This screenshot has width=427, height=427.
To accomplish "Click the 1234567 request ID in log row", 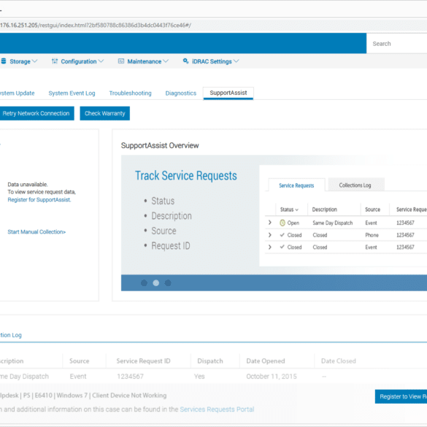I will [x=130, y=377].
